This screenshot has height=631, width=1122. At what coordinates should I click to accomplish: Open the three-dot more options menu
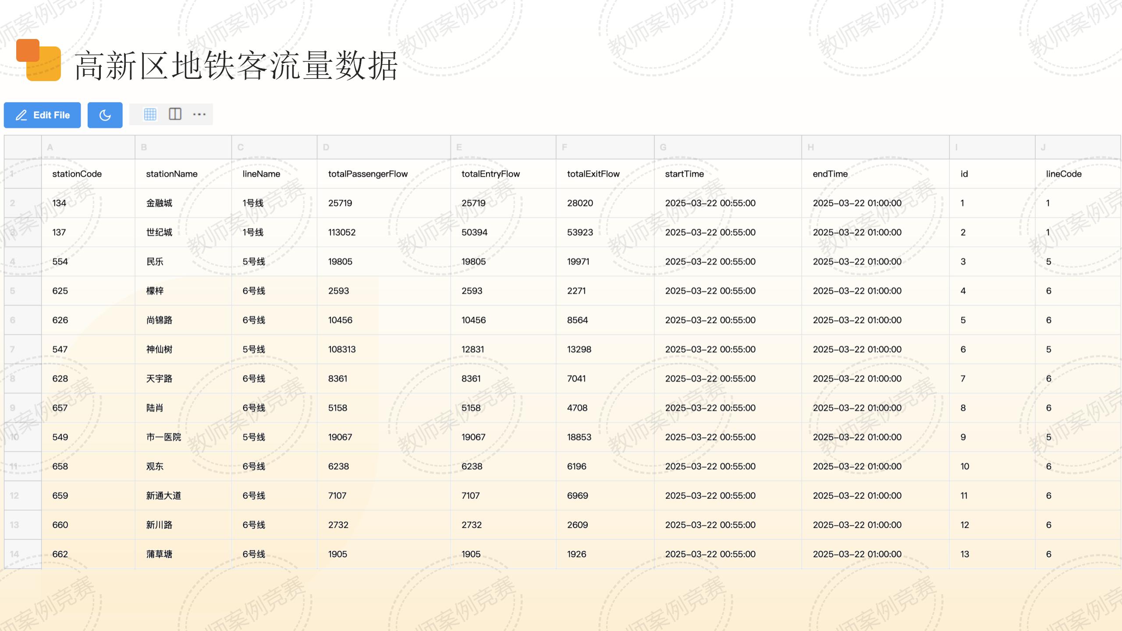[199, 114]
